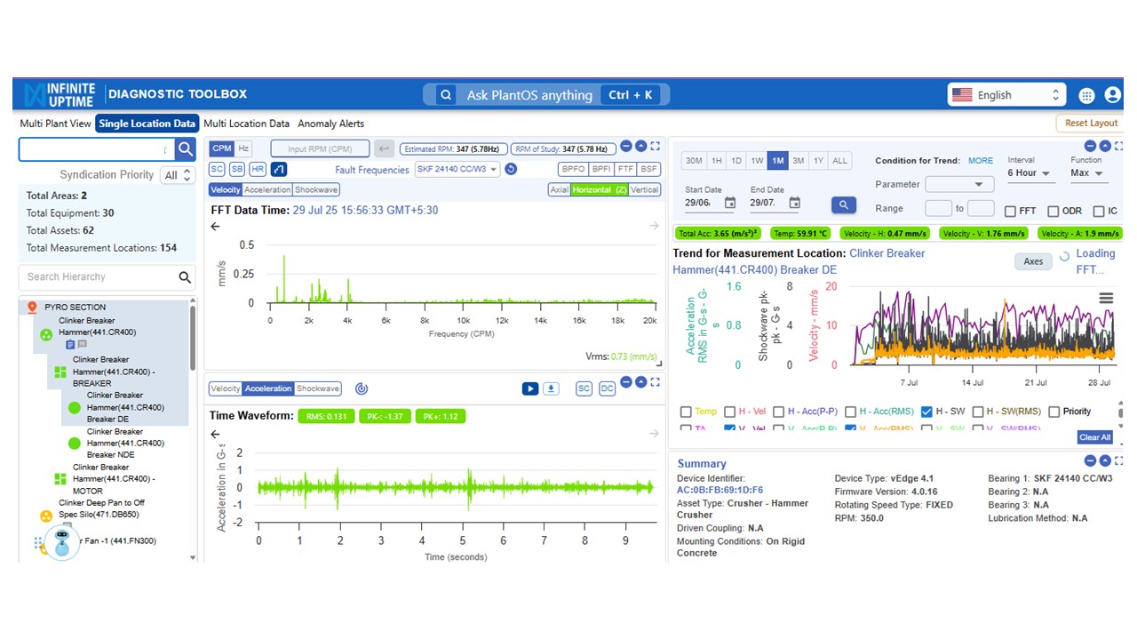
Task: Click the Reset Layout button
Action: tap(1091, 124)
